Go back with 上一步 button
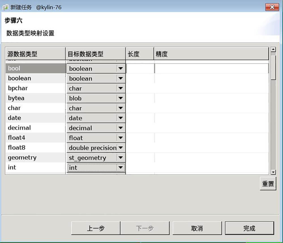This screenshot has height=243, width=283. [96, 228]
